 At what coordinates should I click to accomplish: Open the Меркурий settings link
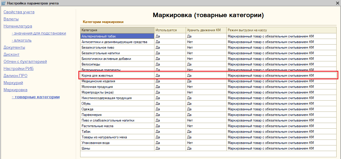click(13, 83)
